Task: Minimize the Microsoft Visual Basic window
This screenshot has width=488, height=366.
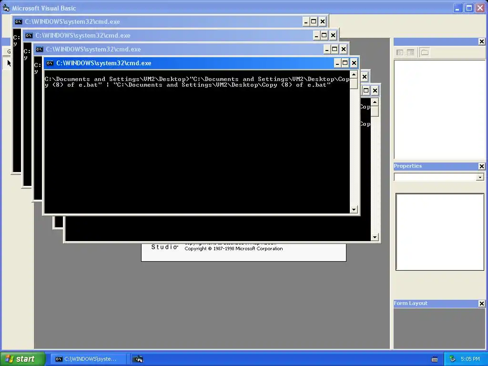Action: pos(457,8)
